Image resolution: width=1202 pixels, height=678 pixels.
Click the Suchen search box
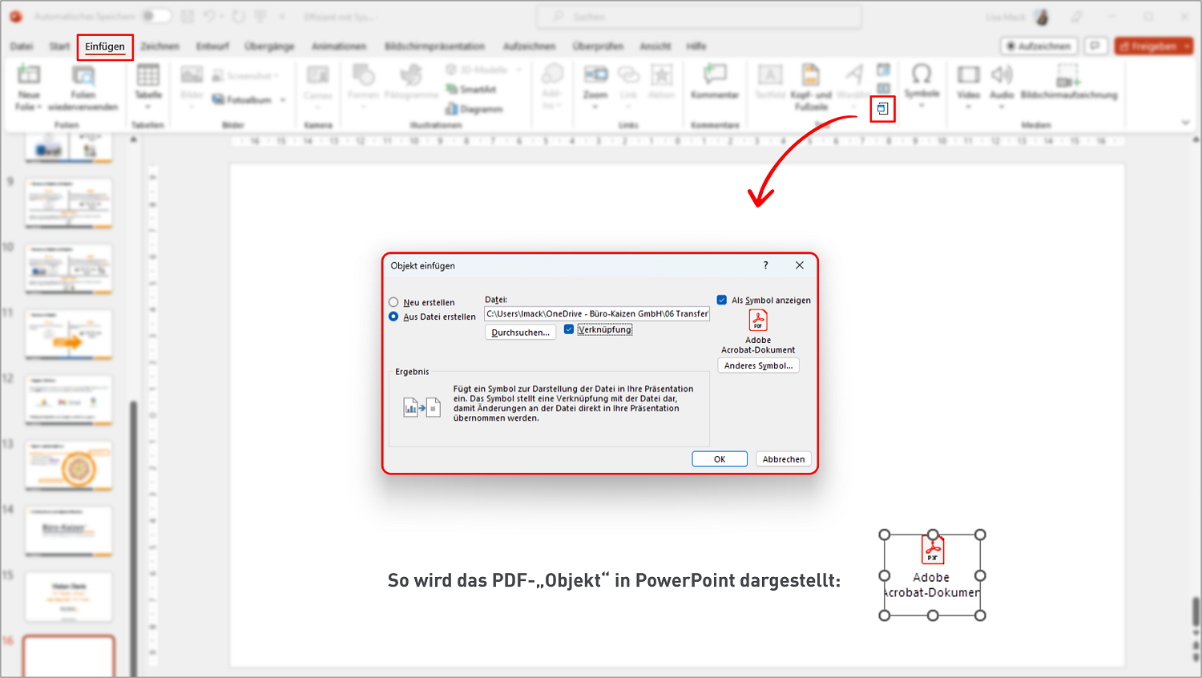tap(699, 16)
